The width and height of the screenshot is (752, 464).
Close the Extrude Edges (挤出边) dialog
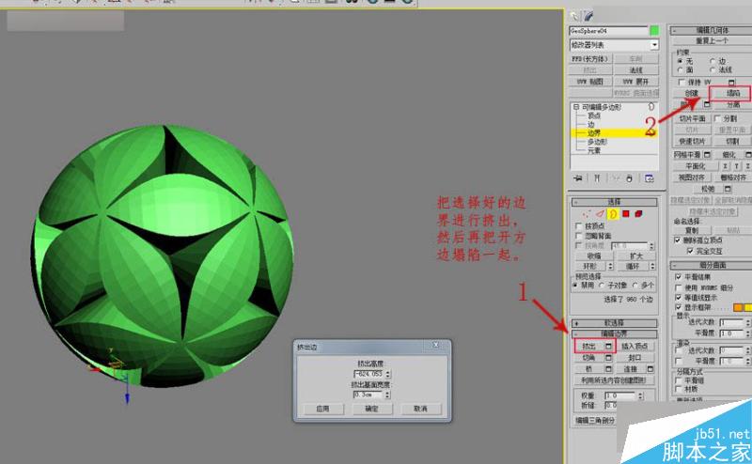436,345
